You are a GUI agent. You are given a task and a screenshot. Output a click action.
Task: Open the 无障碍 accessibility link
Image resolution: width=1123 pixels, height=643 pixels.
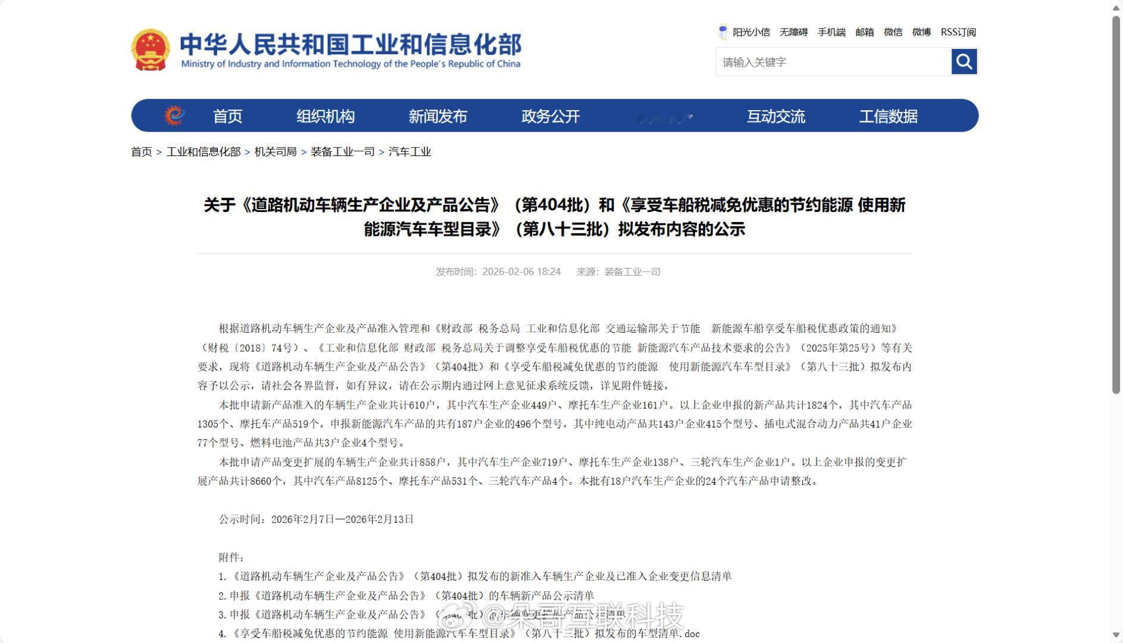794,32
